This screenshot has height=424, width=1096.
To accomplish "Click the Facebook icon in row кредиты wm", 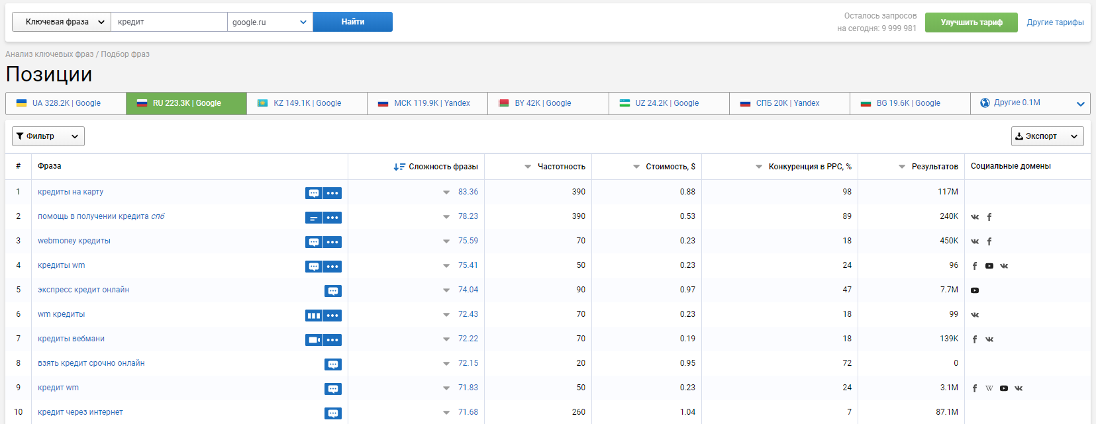I will click(975, 266).
